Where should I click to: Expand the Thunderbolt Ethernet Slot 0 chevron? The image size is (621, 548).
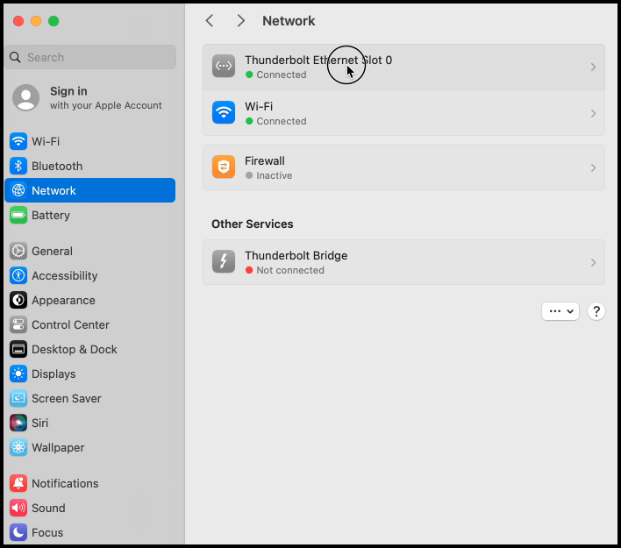coord(593,68)
